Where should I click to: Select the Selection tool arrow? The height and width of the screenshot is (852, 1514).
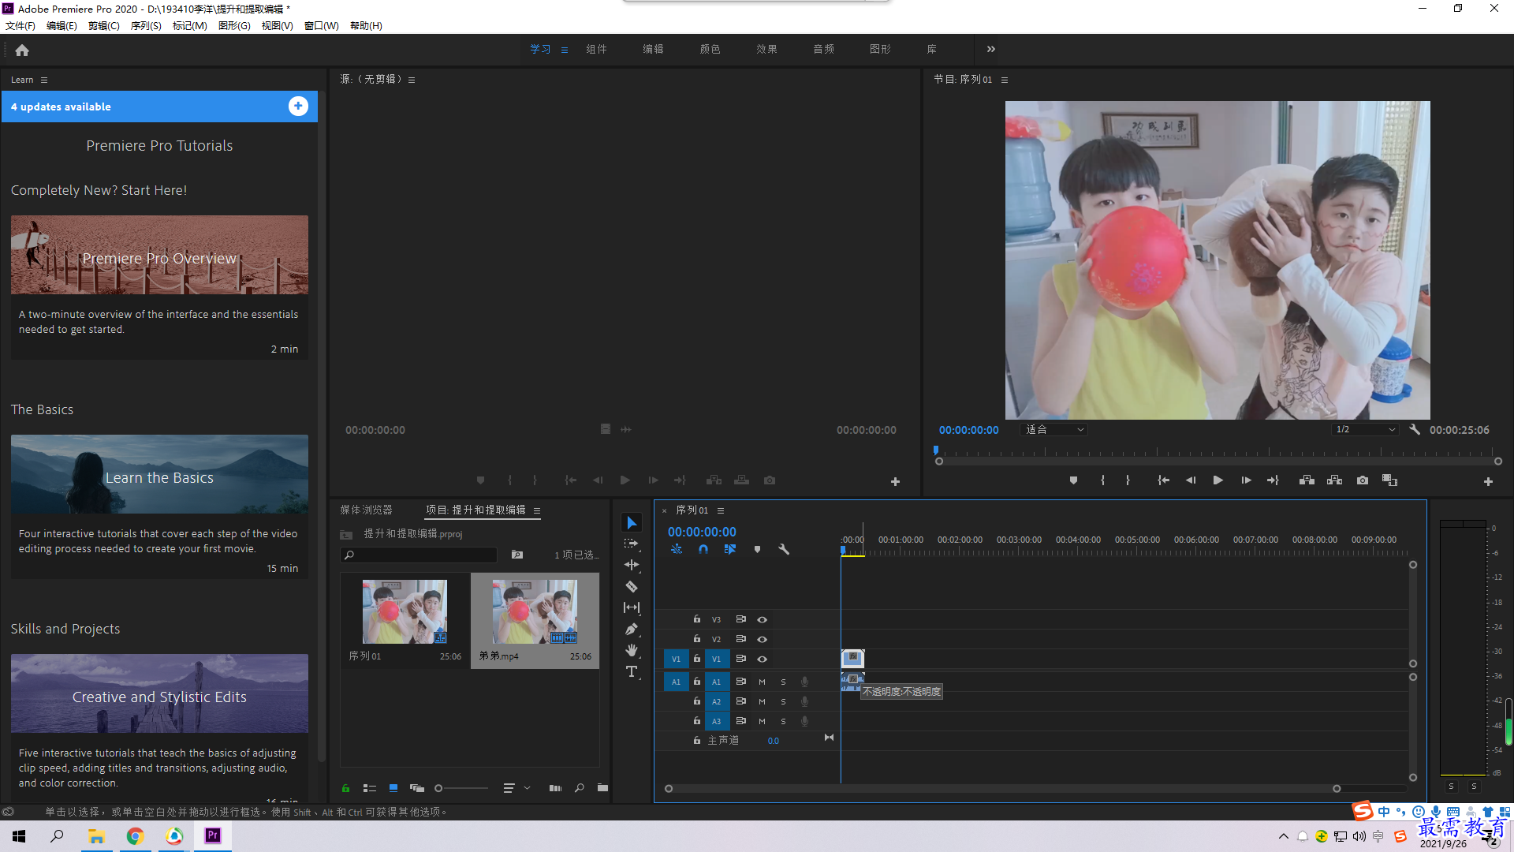[x=632, y=523]
